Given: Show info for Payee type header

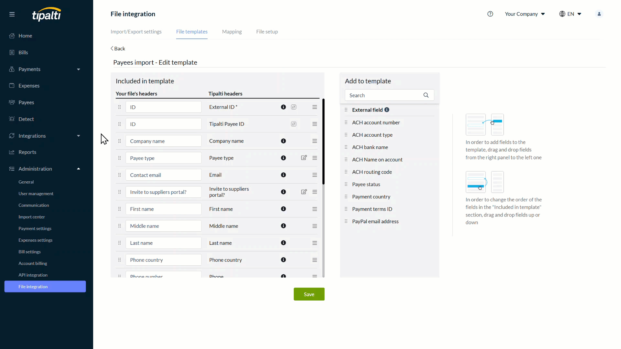Looking at the screenshot, I should tap(283, 158).
